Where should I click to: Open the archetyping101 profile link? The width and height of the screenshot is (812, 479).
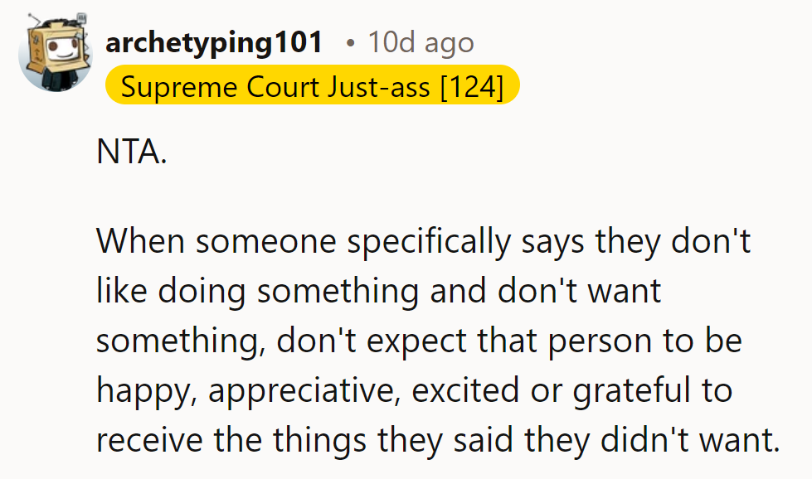point(213,43)
